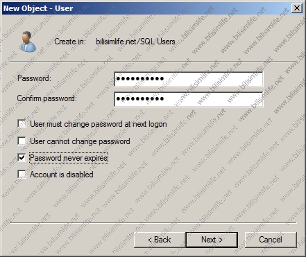Click the 'User cannot change password' label text
Image resolution: width=306 pixels, height=257 pixels.
[x=80, y=141]
